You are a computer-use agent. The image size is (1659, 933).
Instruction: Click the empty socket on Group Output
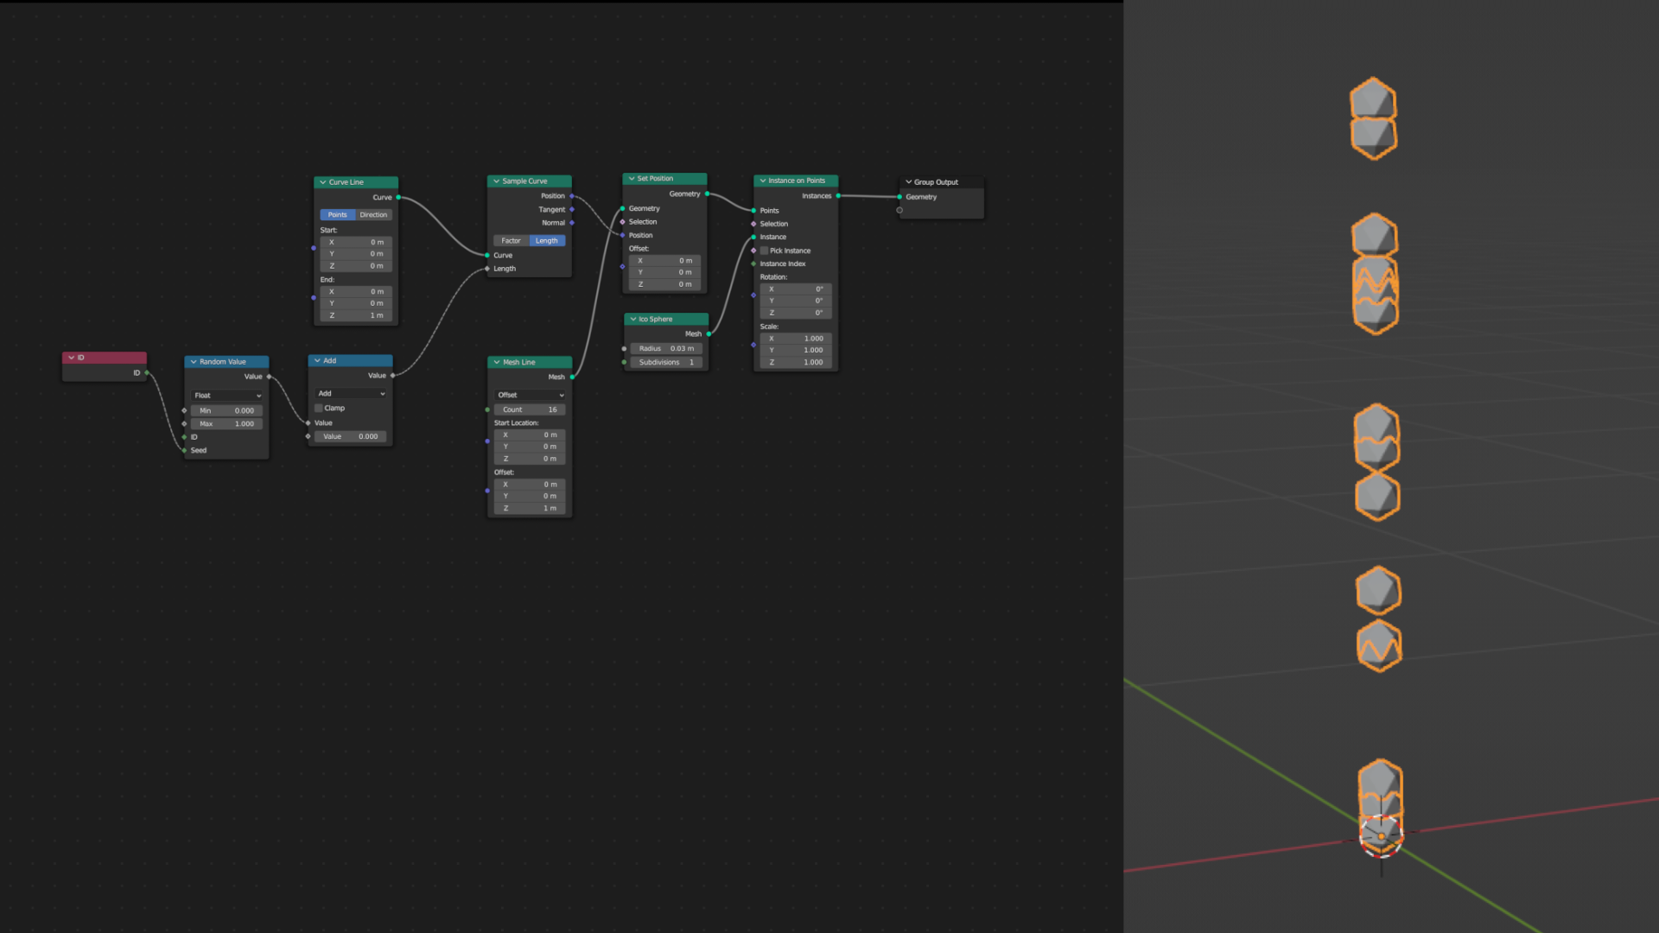[x=899, y=210]
